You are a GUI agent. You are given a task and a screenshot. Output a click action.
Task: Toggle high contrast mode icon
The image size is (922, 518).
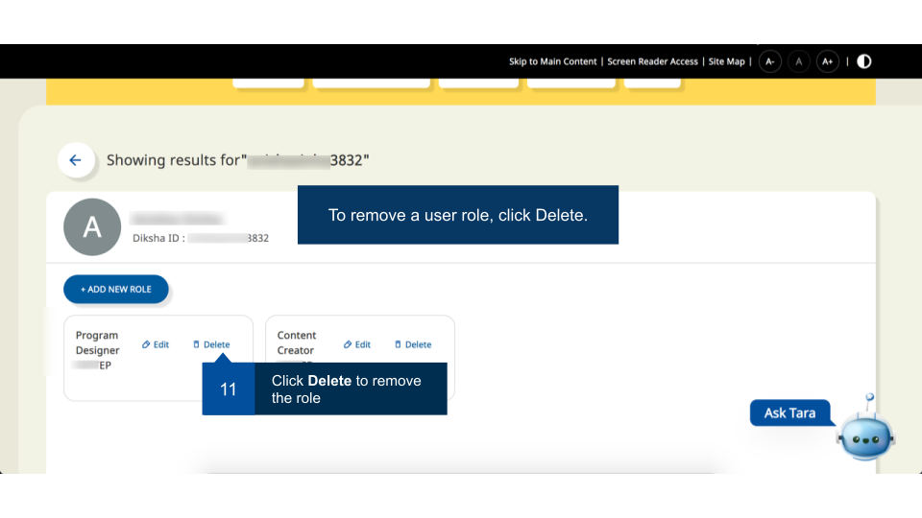coord(864,61)
